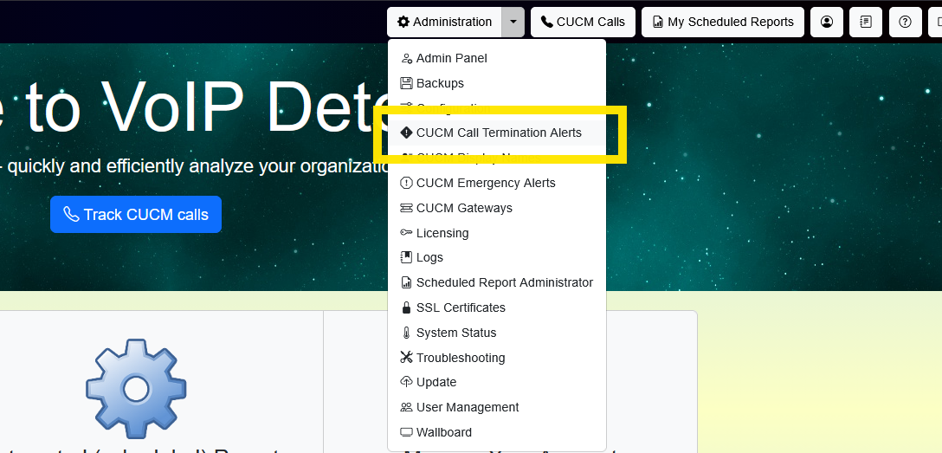The height and width of the screenshot is (453, 942).
Task: Open User Management menu entry
Action: [497, 407]
